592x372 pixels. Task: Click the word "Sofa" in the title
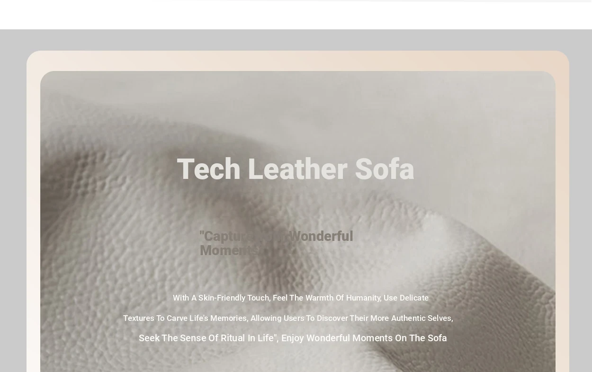pos(385,169)
